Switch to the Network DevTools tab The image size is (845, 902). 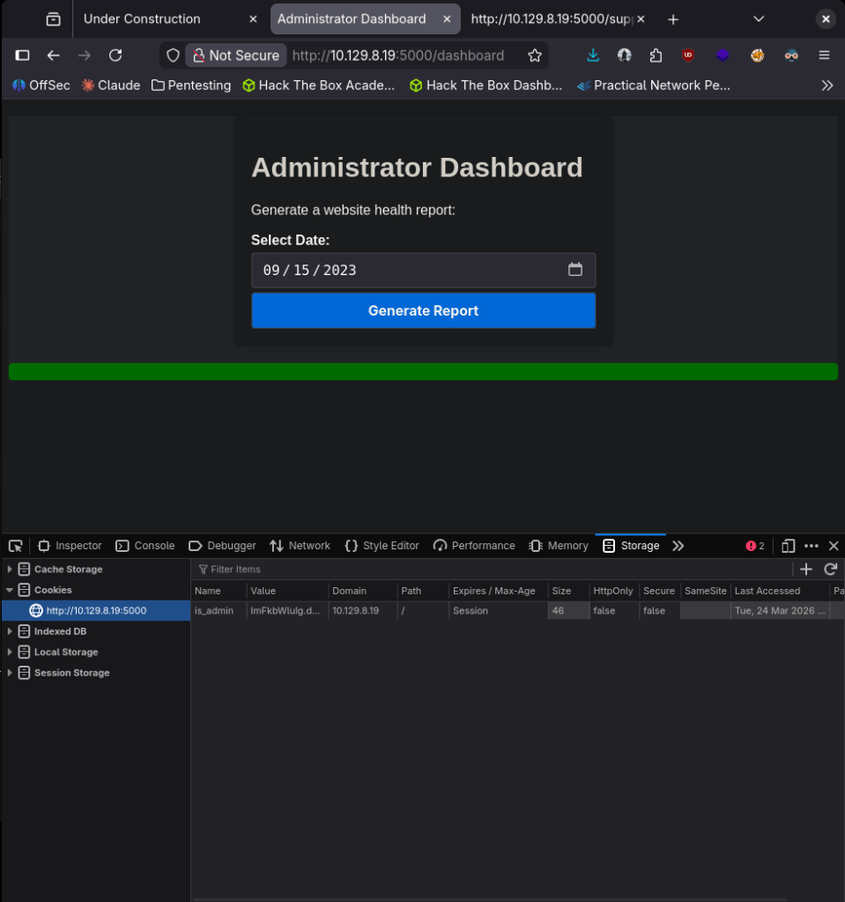pos(300,546)
